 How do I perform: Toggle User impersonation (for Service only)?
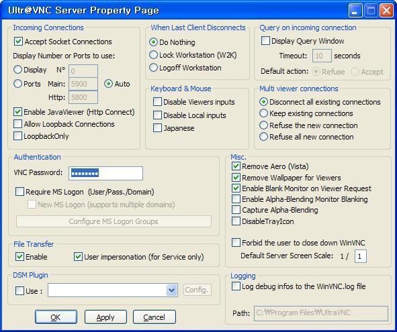(x=78, y=257)
